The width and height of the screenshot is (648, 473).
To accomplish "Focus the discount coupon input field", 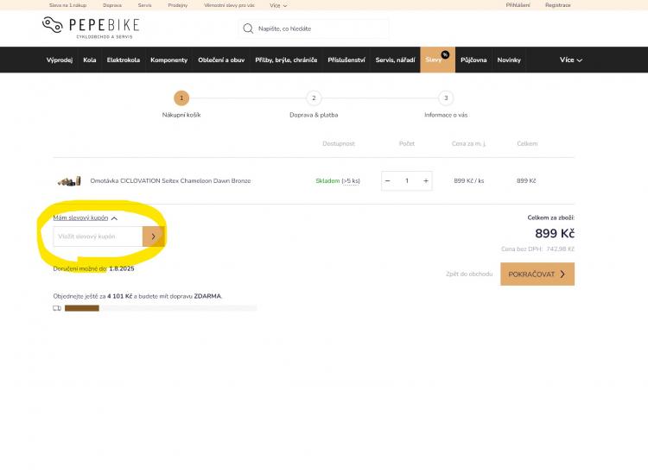I will click(x=98, y=236).
